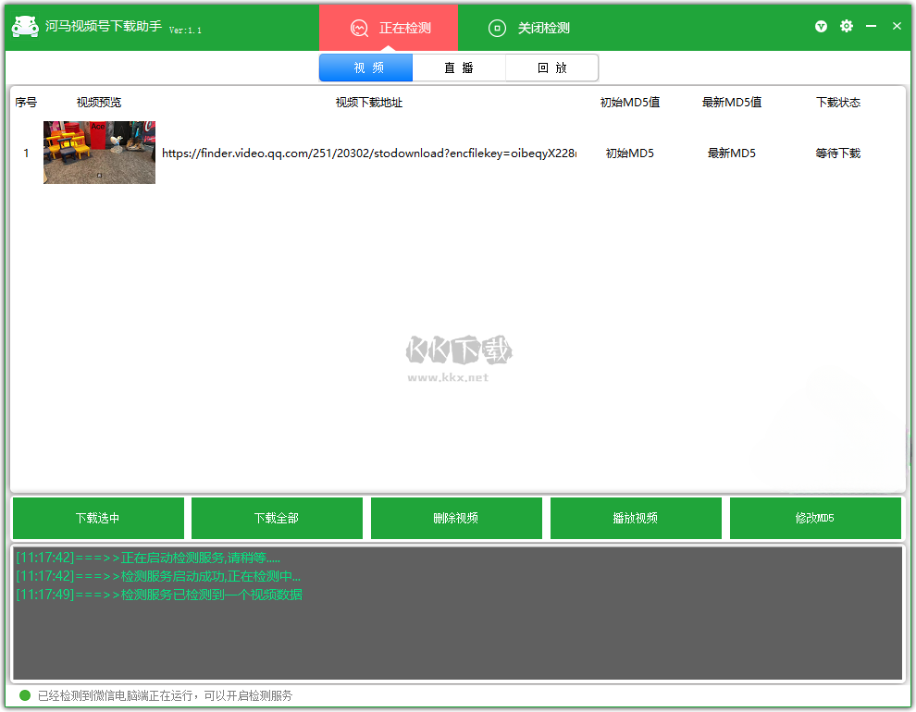The image size is (916, 712).
Task: Select the finder.video.qq.com download URL
Action: (368, 153)
